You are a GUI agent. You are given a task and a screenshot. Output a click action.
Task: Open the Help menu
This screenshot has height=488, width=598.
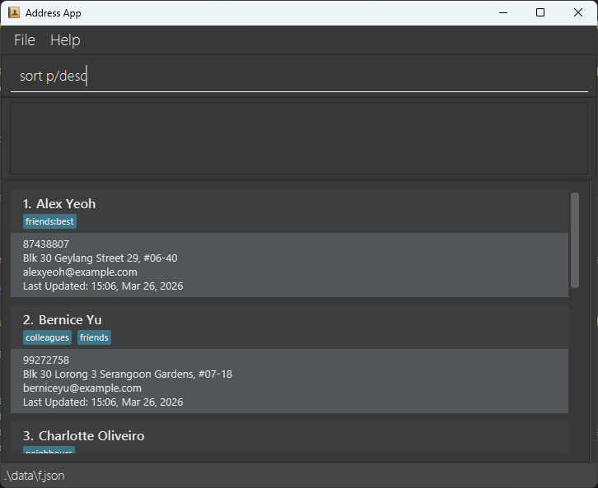pyautogui.click(x=65, y=40)
